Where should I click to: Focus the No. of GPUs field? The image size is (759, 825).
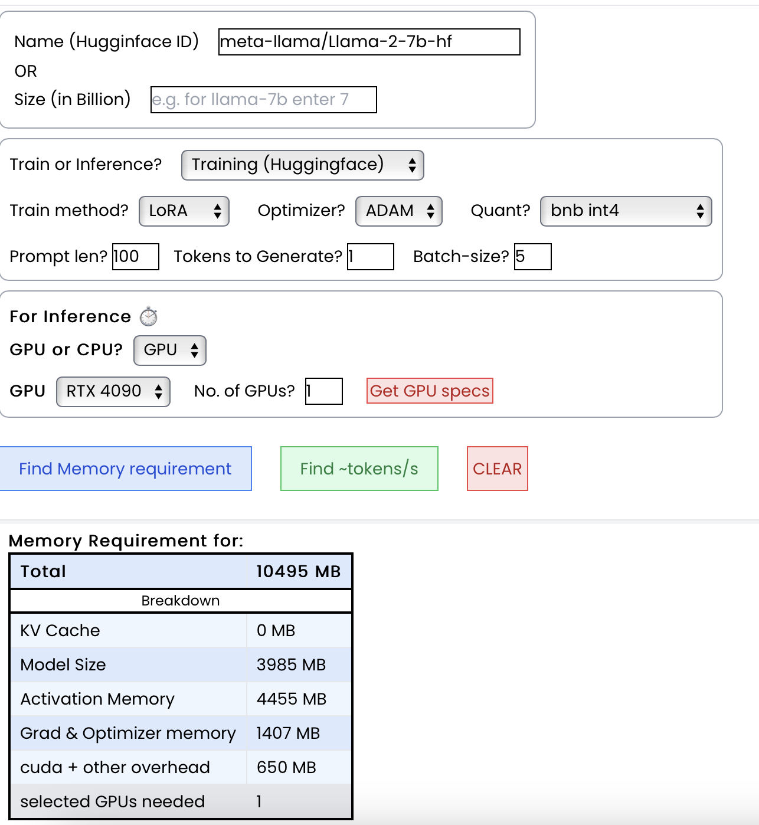pos(323,391)
